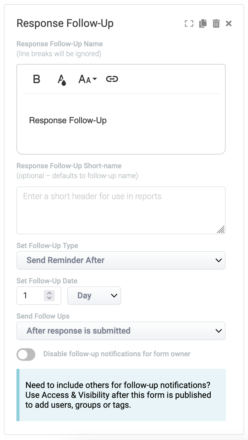Screen dimensions: 248x440
Task: Click the Short-name text area
Action: [121, 210]
